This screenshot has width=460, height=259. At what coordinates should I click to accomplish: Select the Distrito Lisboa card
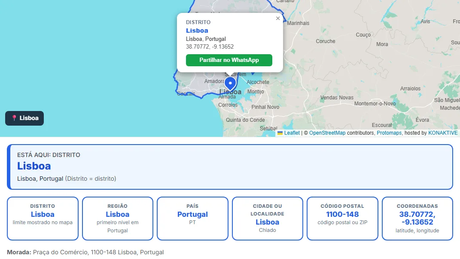(43, 219)
